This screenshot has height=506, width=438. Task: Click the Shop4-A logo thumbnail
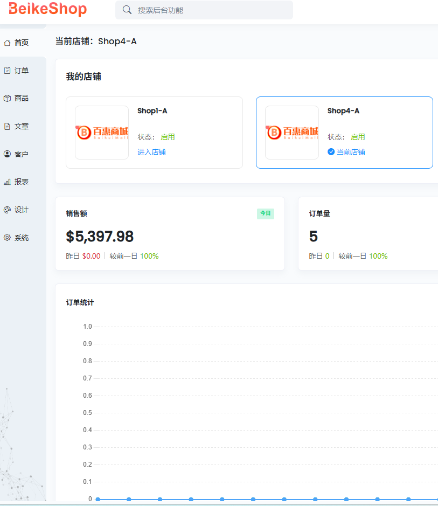(292, 133)
